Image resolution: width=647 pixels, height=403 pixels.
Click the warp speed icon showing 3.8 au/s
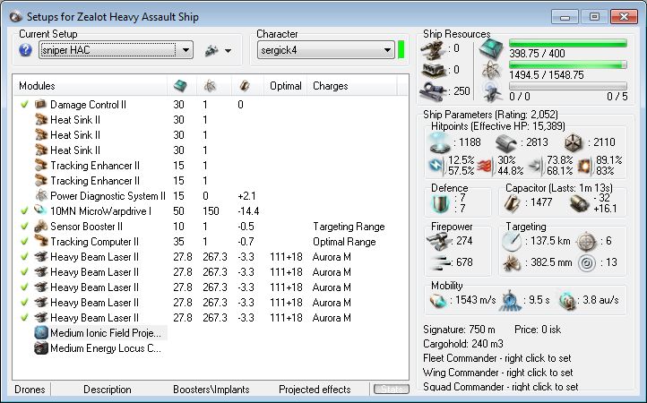[x=567, y=301]
